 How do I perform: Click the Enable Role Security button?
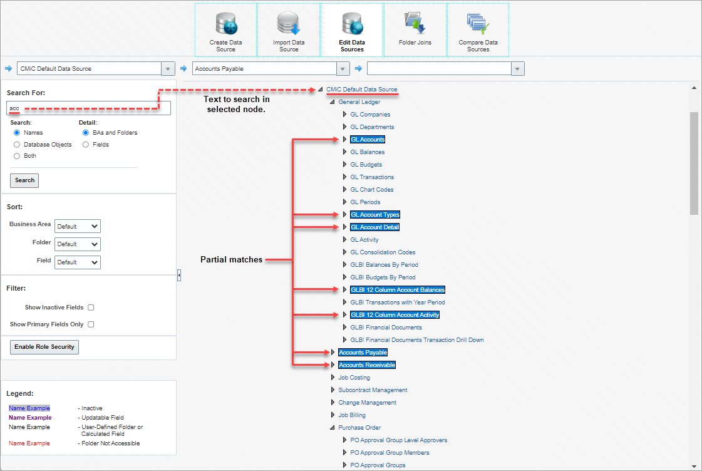coord(44,347)
